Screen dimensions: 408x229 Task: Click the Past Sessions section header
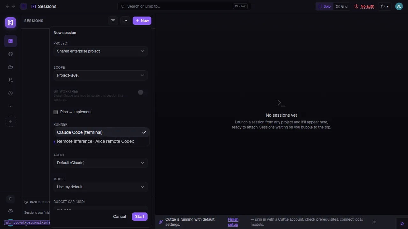[x=37, y=202]
